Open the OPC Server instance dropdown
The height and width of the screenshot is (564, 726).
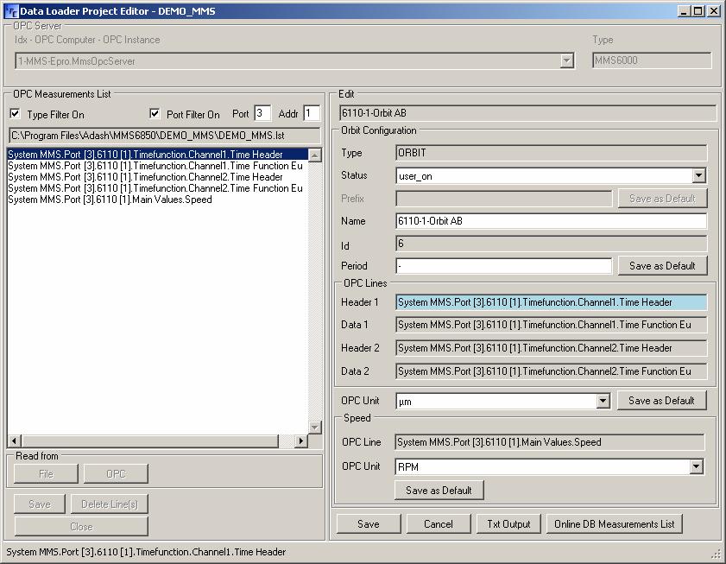coord(566,60)
